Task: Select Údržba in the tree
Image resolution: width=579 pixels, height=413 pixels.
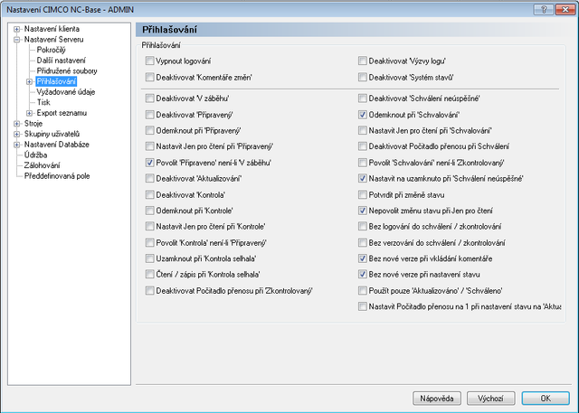Action: pyautogui.click(x=35, y=155)
